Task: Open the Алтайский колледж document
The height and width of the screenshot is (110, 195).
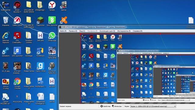Action: tap(40, 99)
